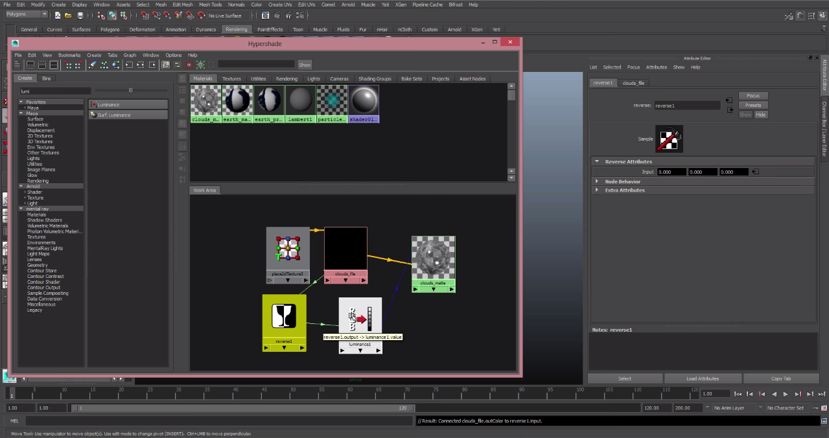Save the scene with the disk icon
The image size is (829, 438).
pos(80,15)
